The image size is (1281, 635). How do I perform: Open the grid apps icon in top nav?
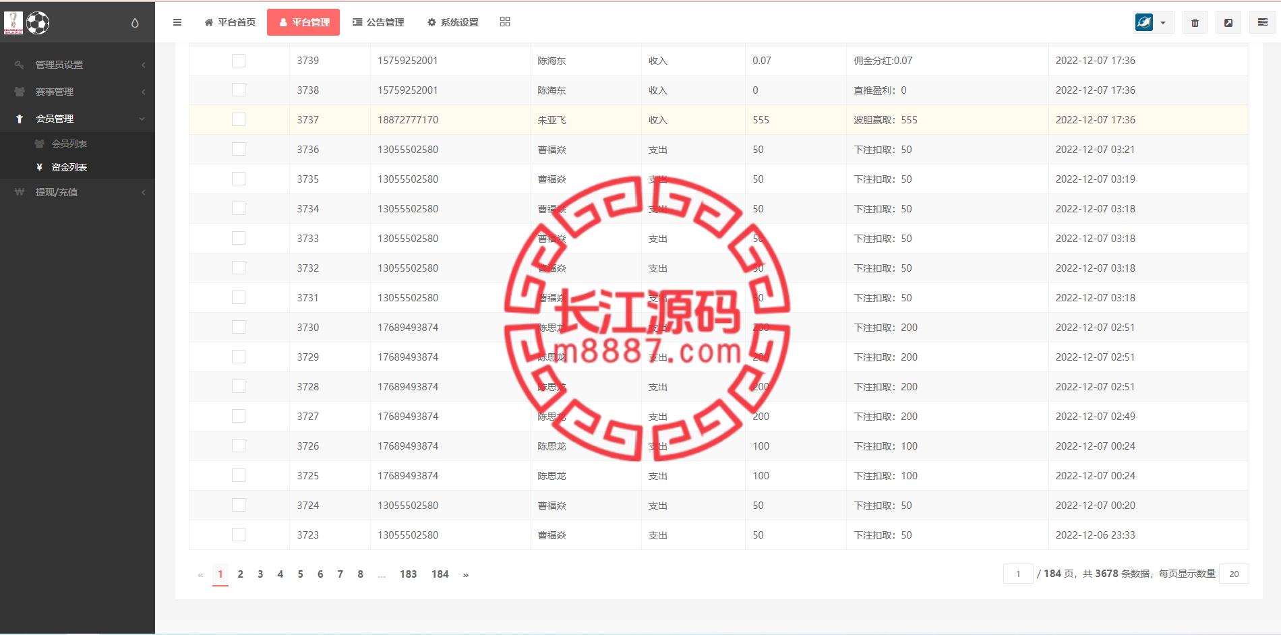point(505,22)
